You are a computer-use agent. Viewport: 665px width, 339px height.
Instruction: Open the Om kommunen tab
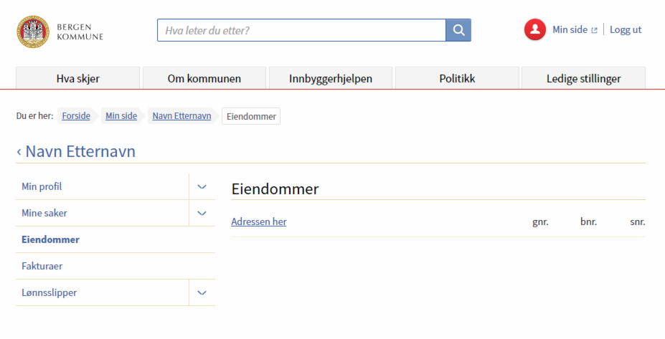pos(204,78)
